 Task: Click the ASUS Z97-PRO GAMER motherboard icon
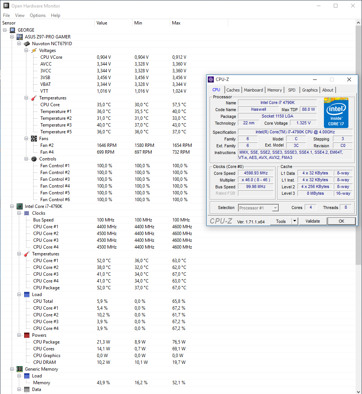click(19, 37)
